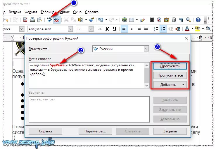Click the Spelling and Grammar check icon
Viewport: 216px width, 149px height.
coord(49,20)
